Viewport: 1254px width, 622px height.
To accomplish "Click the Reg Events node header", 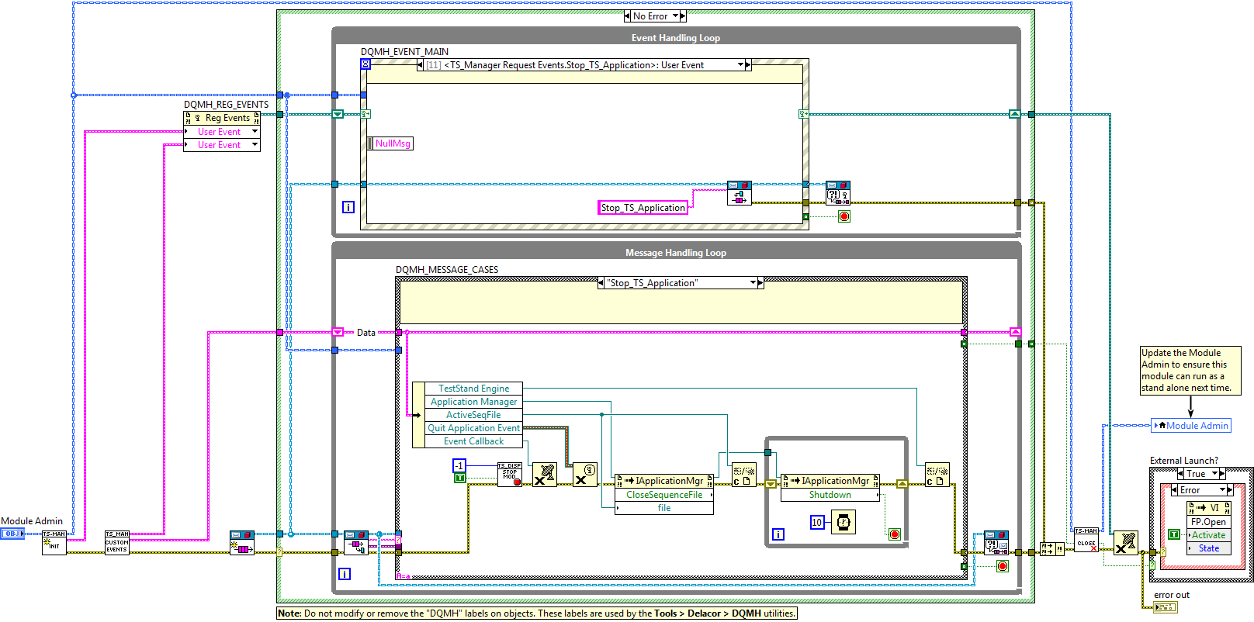I will tap(222, 118).
